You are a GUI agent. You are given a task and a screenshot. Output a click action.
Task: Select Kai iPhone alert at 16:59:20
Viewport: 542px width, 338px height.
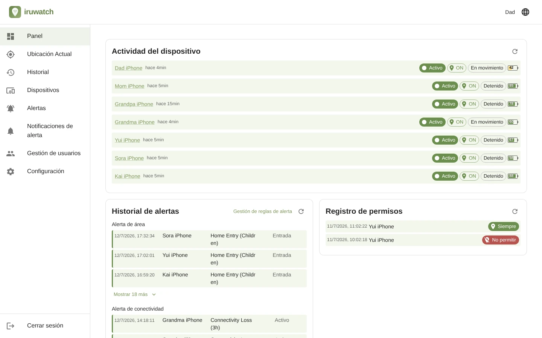[209, 278]
